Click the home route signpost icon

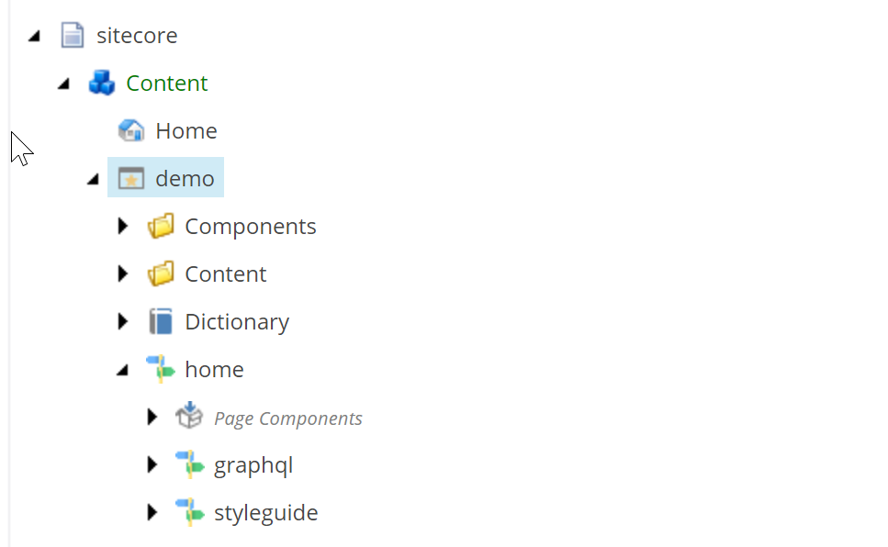coord(161,370)
